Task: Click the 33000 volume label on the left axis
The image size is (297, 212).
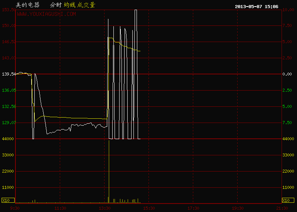Action: [8, 155]
